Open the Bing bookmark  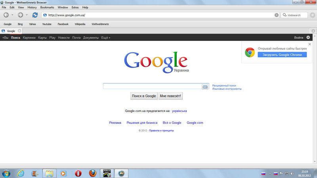pos(20,24)
